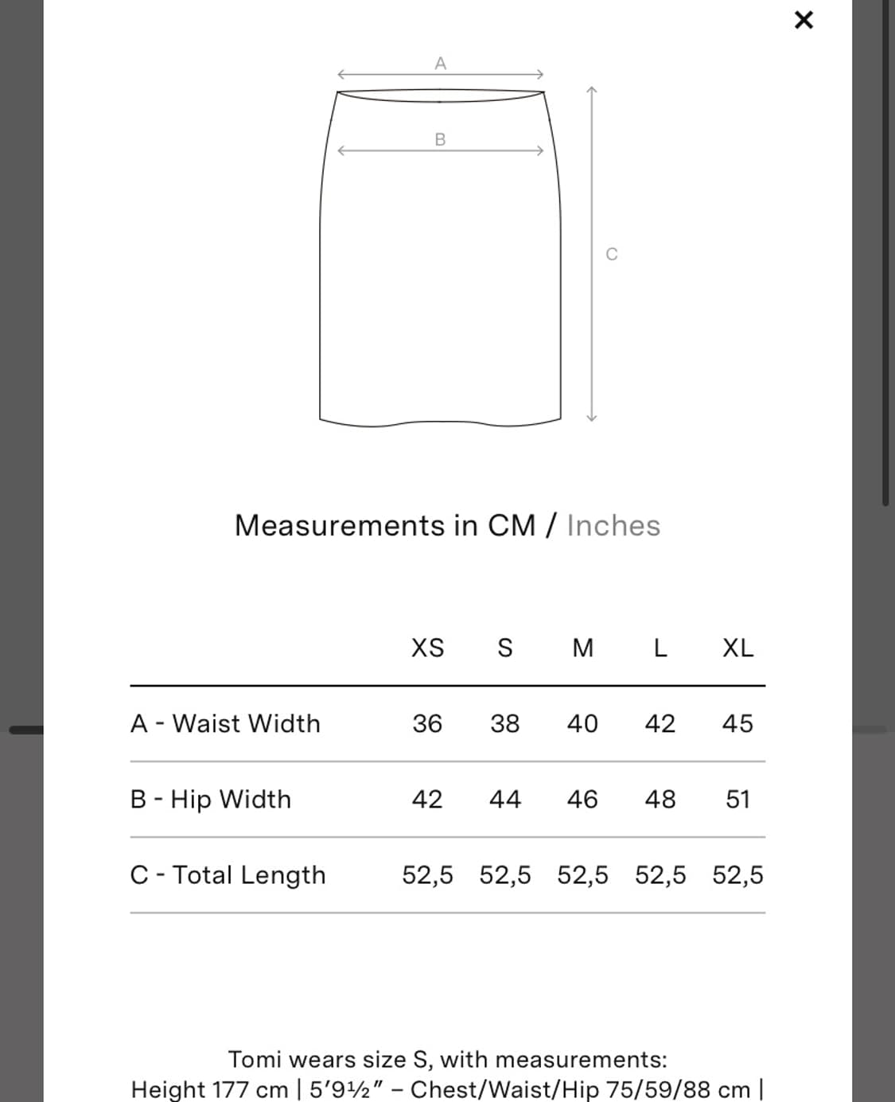Click hip width value 46 for M
Viewport: 895px width, 1102px height.
[582, 800]
